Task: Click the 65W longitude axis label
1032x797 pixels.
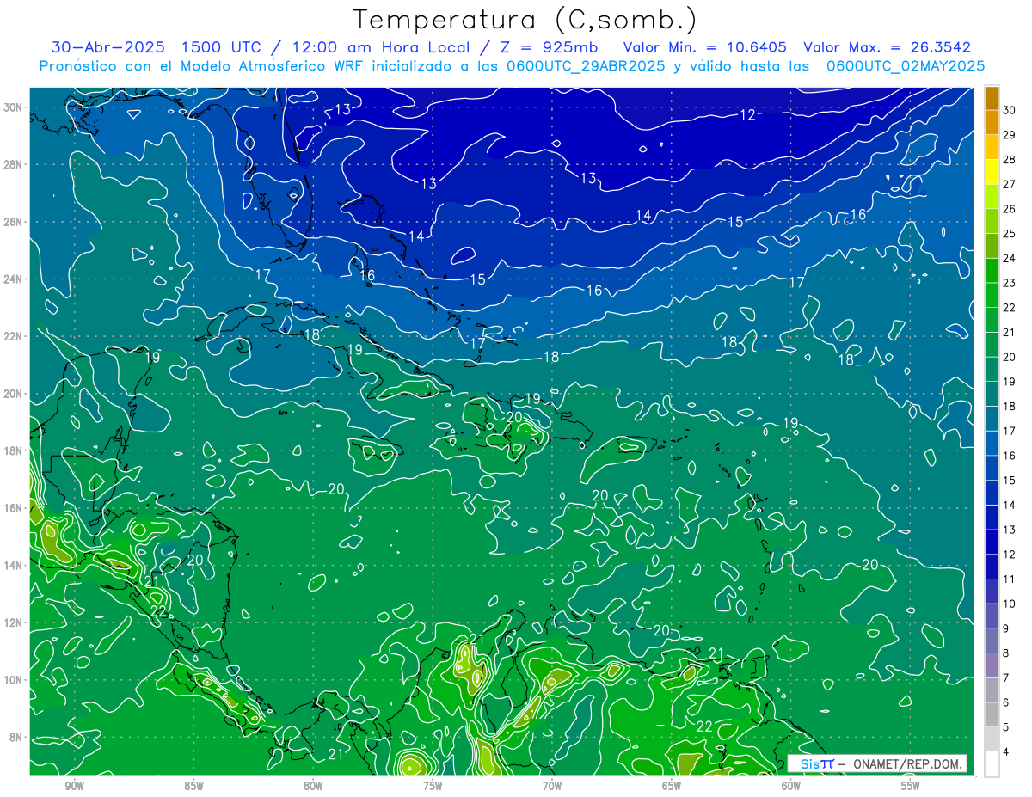Action: (672, 786)
